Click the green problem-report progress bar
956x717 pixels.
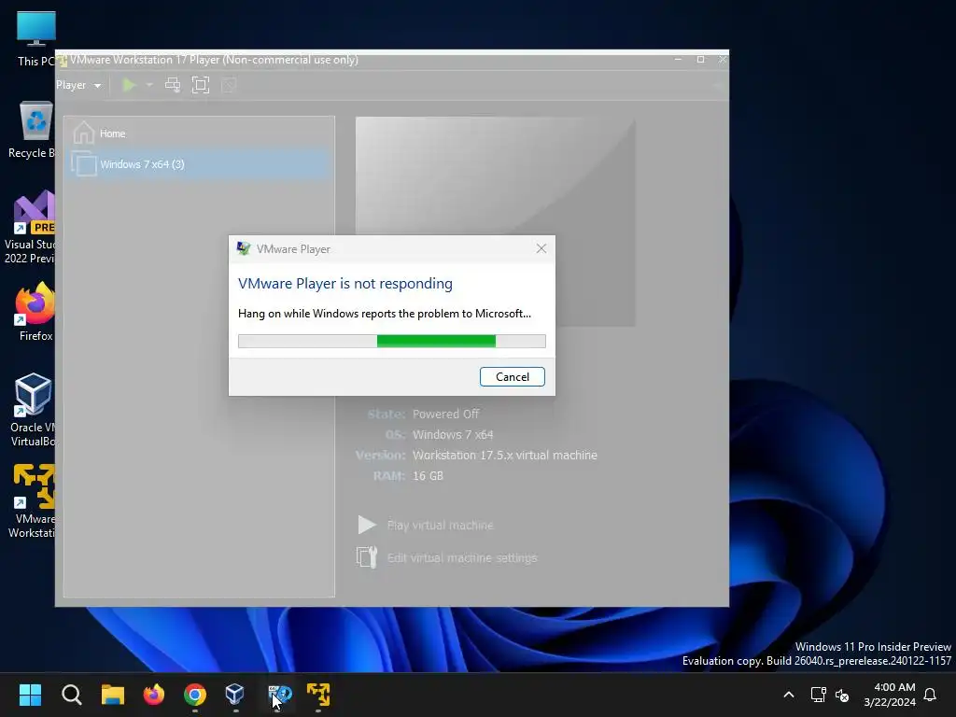coord(392,341)
